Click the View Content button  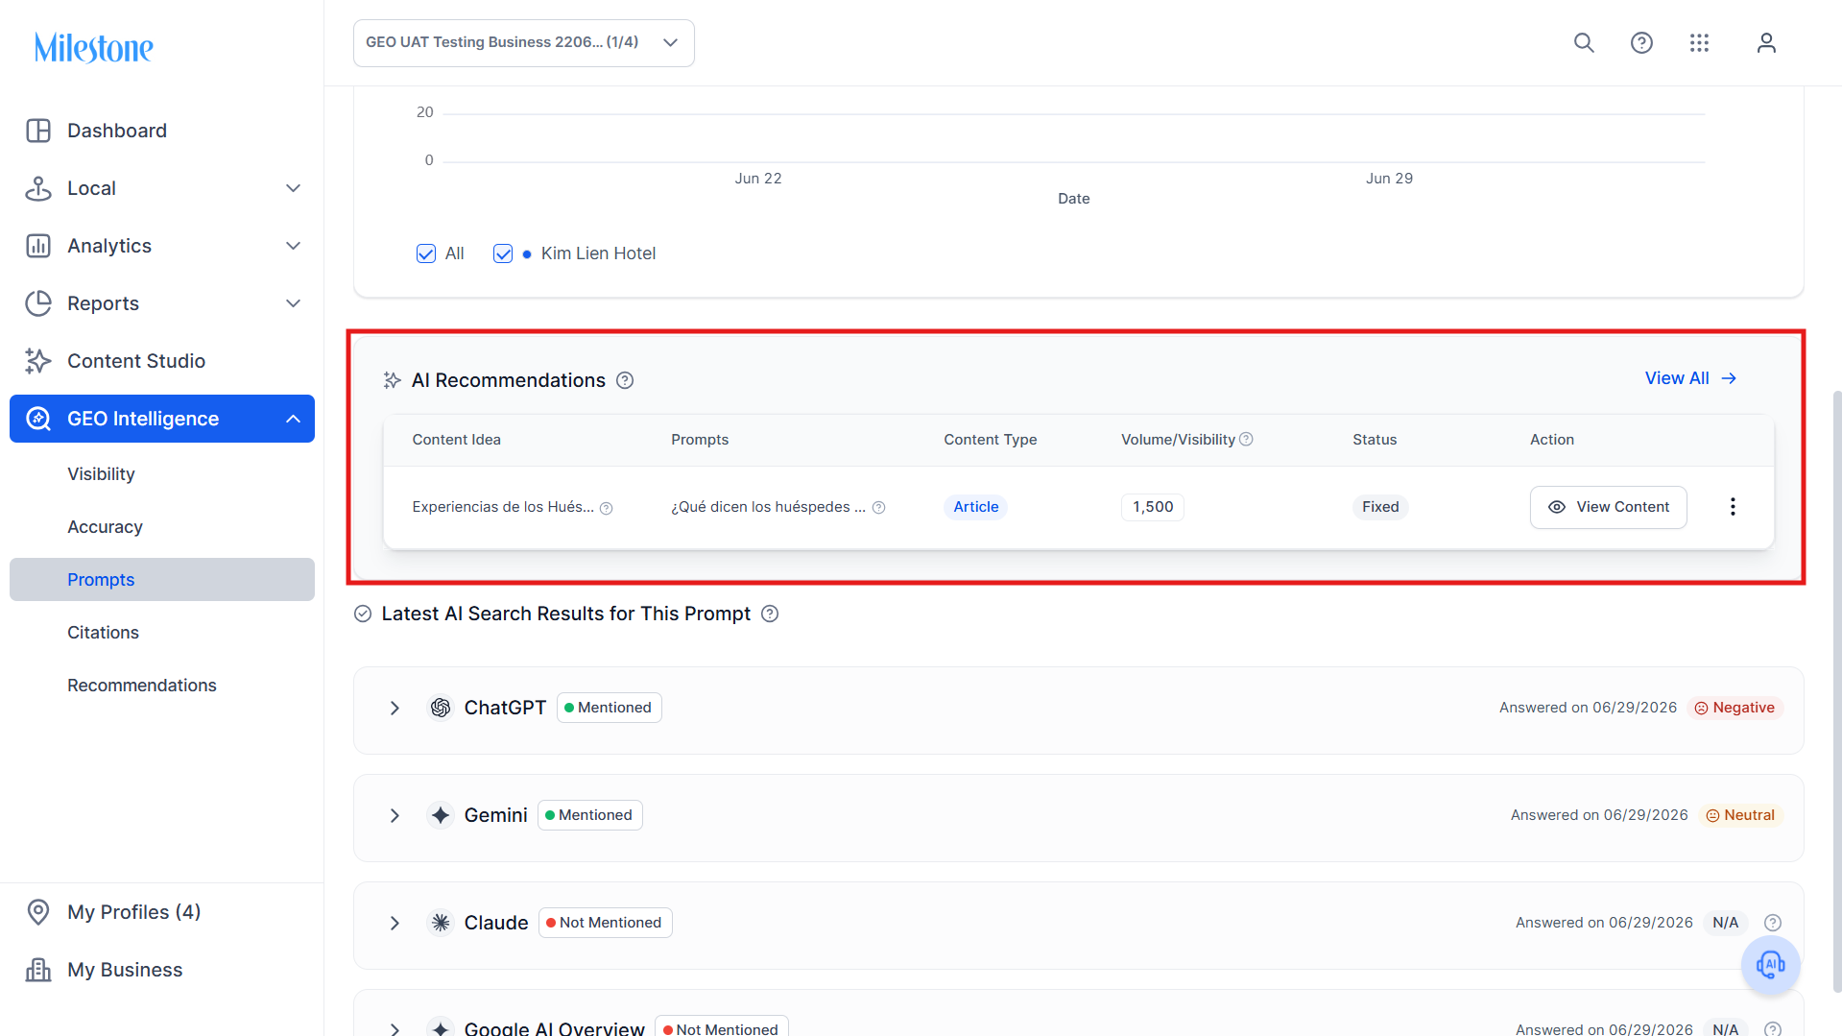(x=1609, y=507)
